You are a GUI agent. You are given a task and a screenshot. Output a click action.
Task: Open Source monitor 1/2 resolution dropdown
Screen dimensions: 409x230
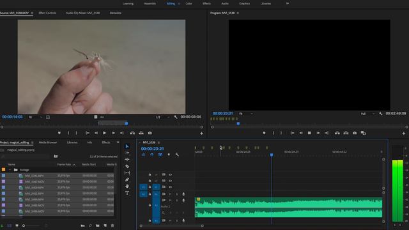coord(163,117)
